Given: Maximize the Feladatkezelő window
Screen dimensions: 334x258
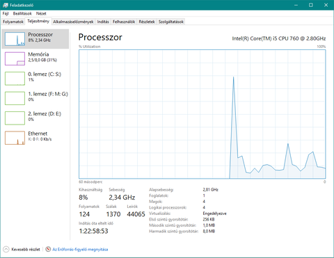Looking at the screenshot, I should [x=311, y=5].
